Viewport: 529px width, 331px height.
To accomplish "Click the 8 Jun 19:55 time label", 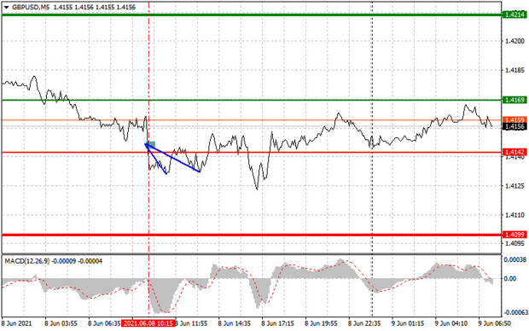I will click(x=321, y=323).
